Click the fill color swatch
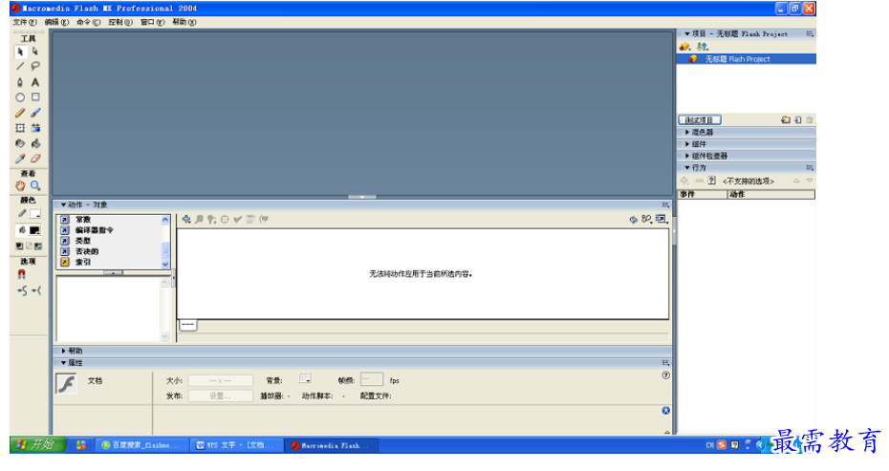Screen dimensions: 889x471 pyautogui.click(x=35, y=230)
